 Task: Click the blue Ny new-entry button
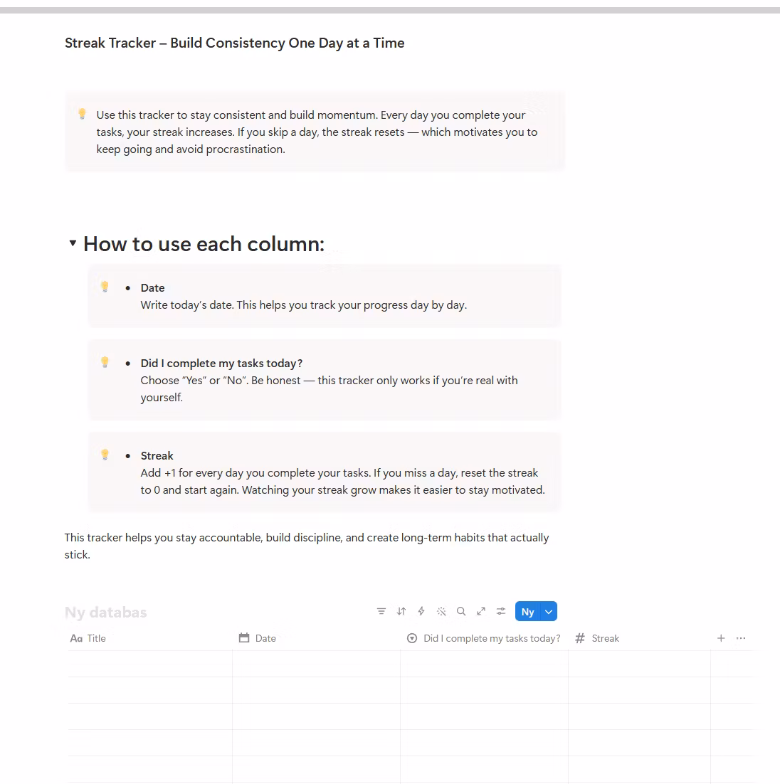point(528,612)
